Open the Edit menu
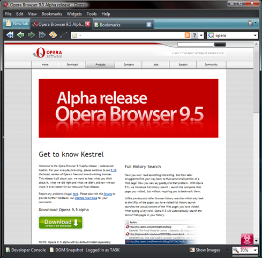Screen dimensions: 262x258 [x=20, y=14]
